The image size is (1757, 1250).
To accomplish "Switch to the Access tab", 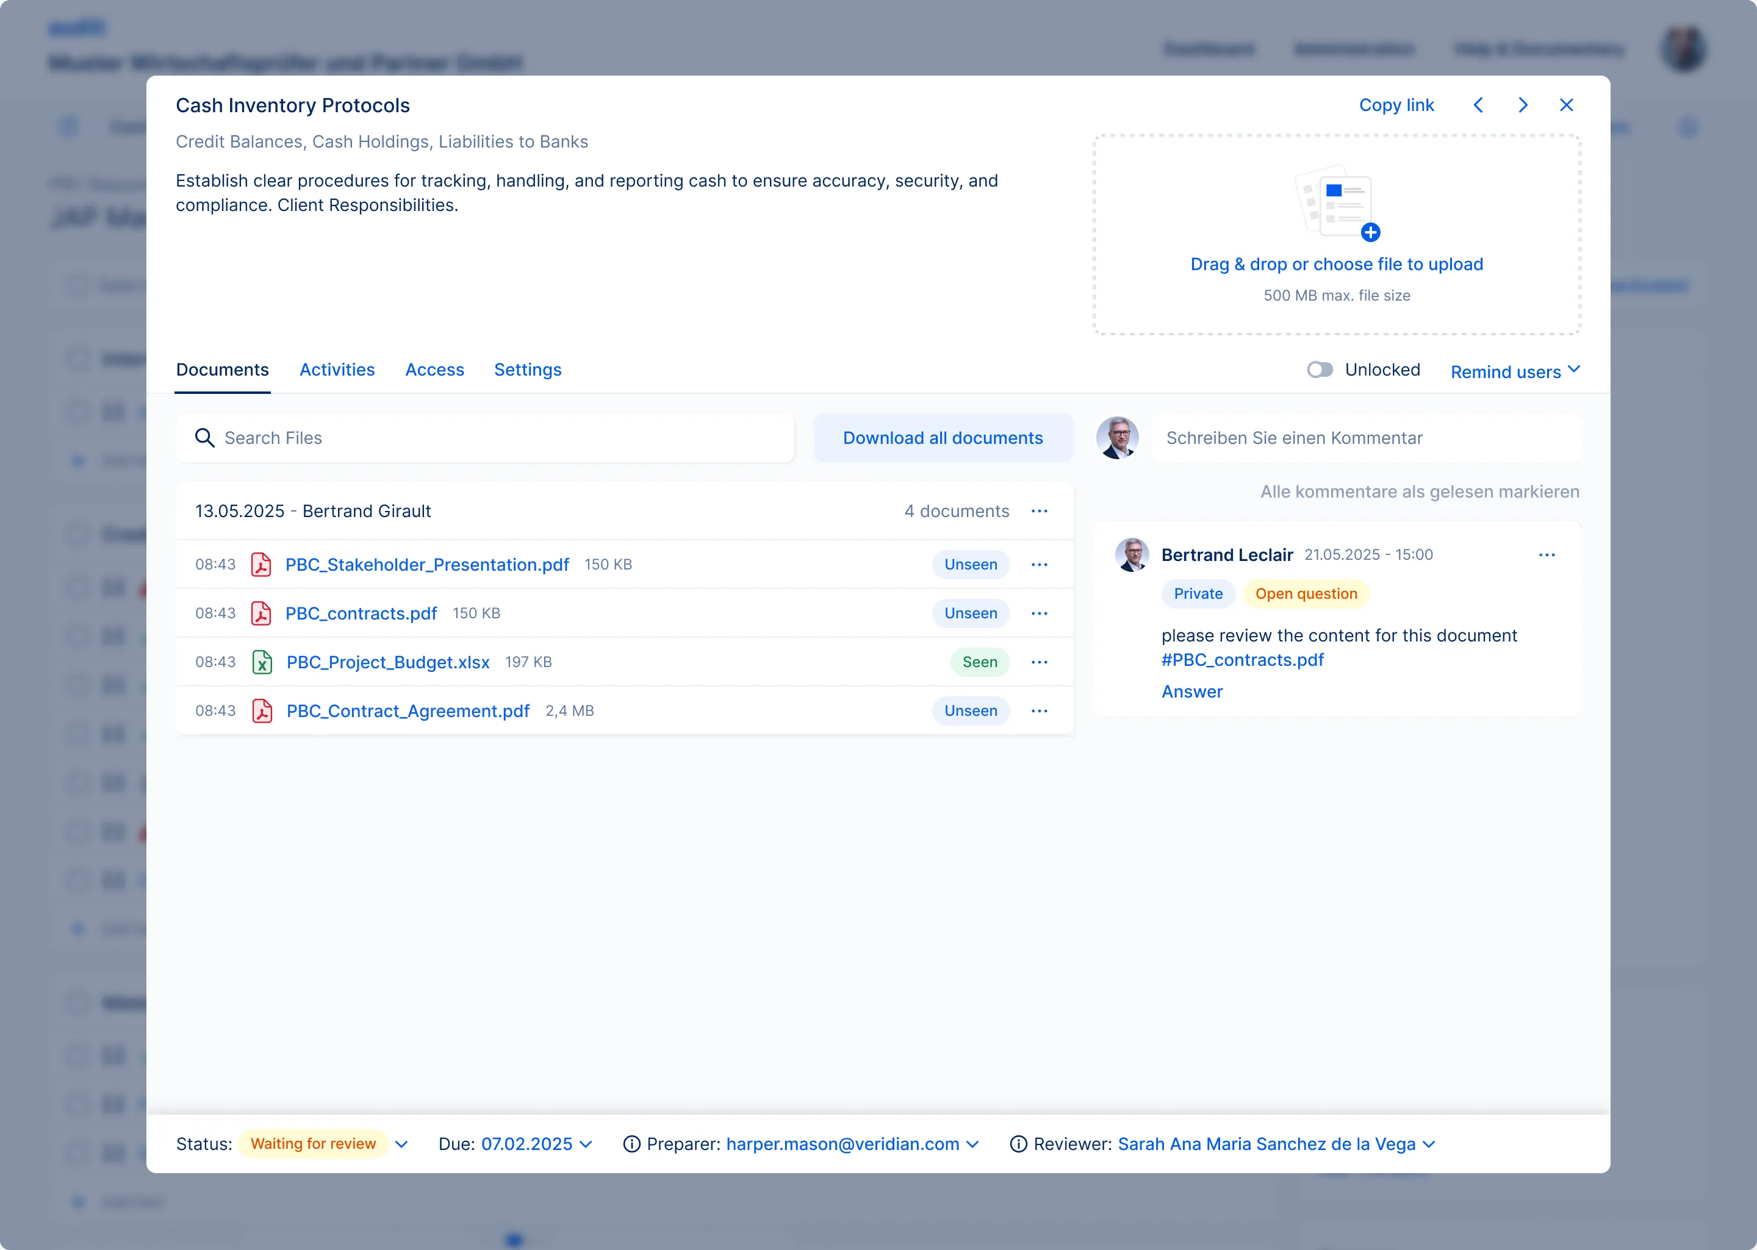I will [435, 370].
